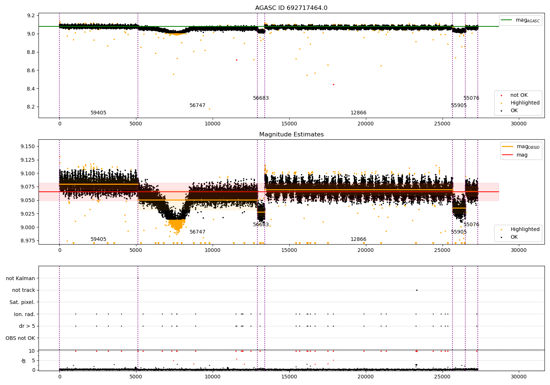
Task: Click obsid label 56747 in the AGASC ID plot
Action: 197,106
